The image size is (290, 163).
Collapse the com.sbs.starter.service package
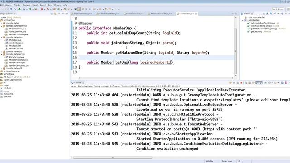click(2, 54)
